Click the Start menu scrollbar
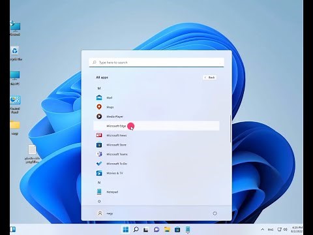 tap(230, 129)
